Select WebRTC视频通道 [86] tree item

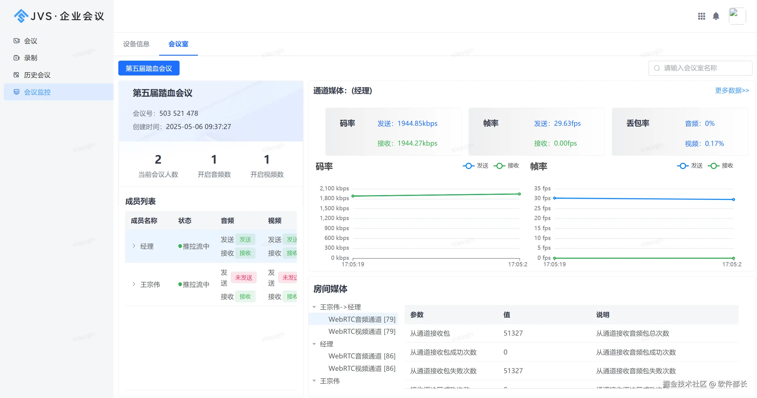pos(361,368)
